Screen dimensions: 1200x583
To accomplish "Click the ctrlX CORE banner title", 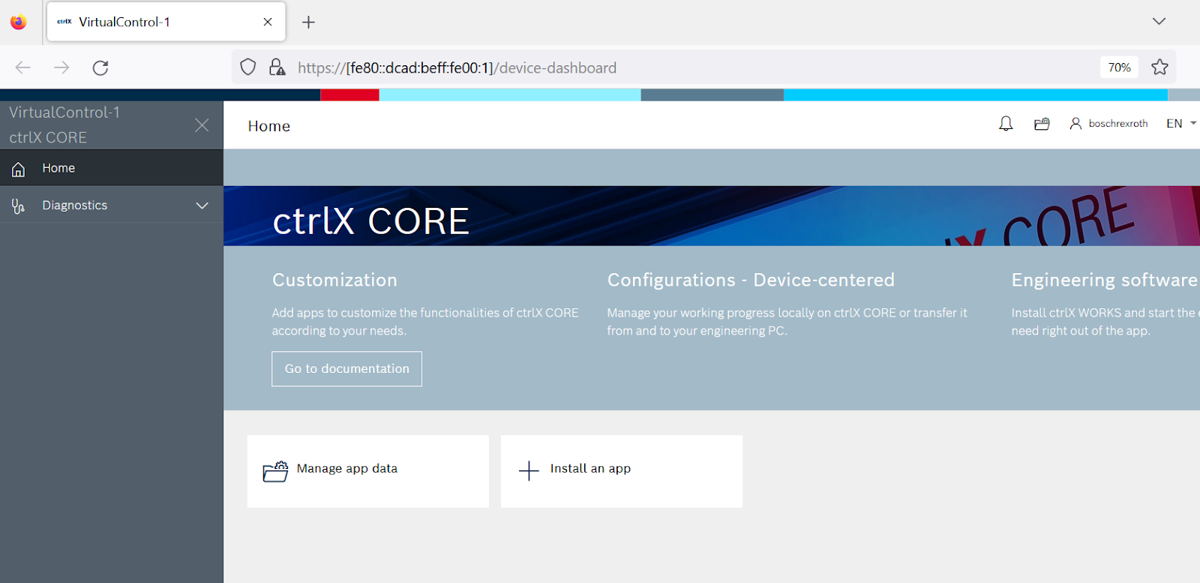I will [370, 221].
